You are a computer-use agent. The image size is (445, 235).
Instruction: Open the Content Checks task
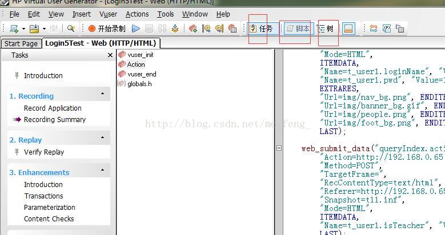coord(49,219)
